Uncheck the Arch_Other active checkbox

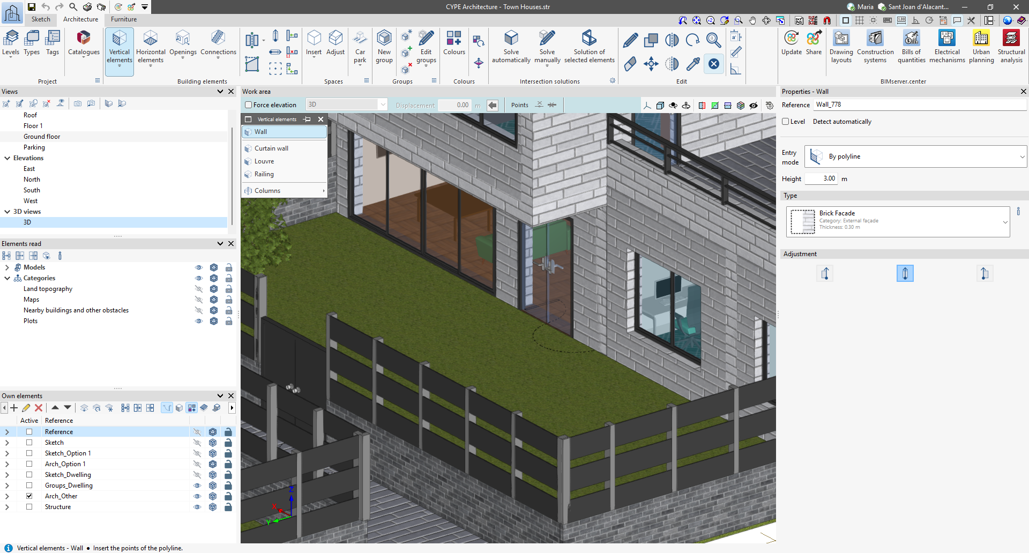(29, 496)
